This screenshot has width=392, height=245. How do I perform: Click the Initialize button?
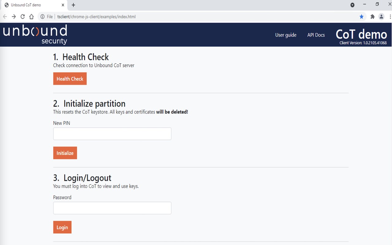click(65, 153)
